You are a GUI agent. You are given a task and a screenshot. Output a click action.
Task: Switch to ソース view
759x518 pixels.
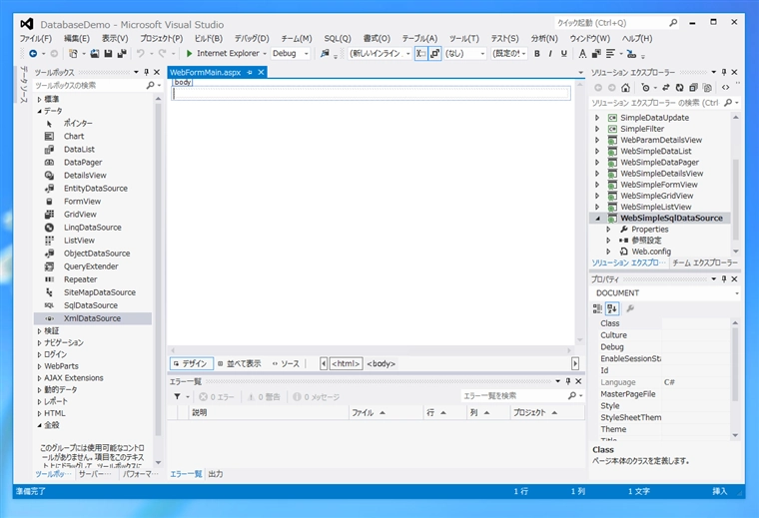point(286,363)
